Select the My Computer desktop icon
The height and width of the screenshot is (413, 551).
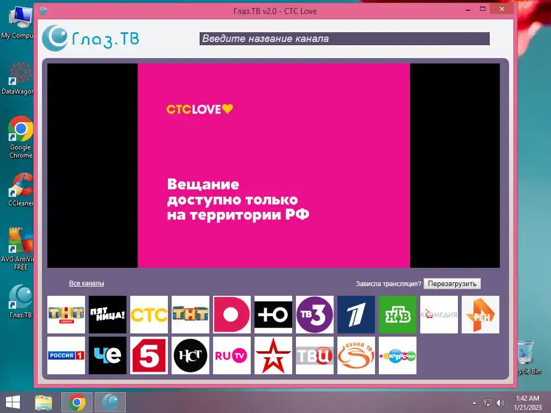18,22
